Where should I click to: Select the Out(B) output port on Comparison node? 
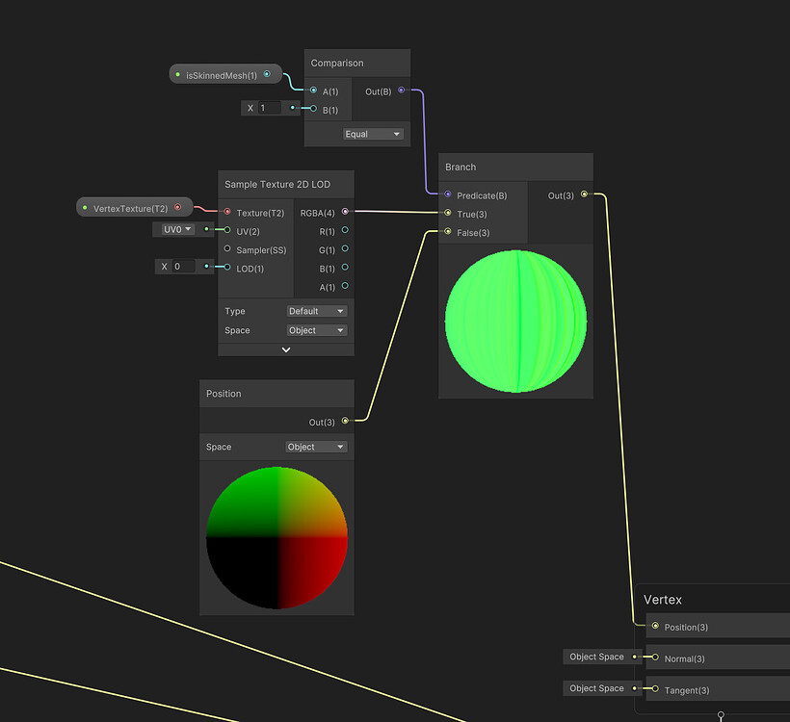click(x=402, y=89)
